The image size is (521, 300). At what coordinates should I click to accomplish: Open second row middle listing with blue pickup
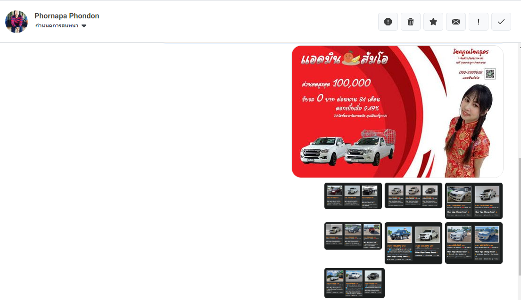pos(413,243)
